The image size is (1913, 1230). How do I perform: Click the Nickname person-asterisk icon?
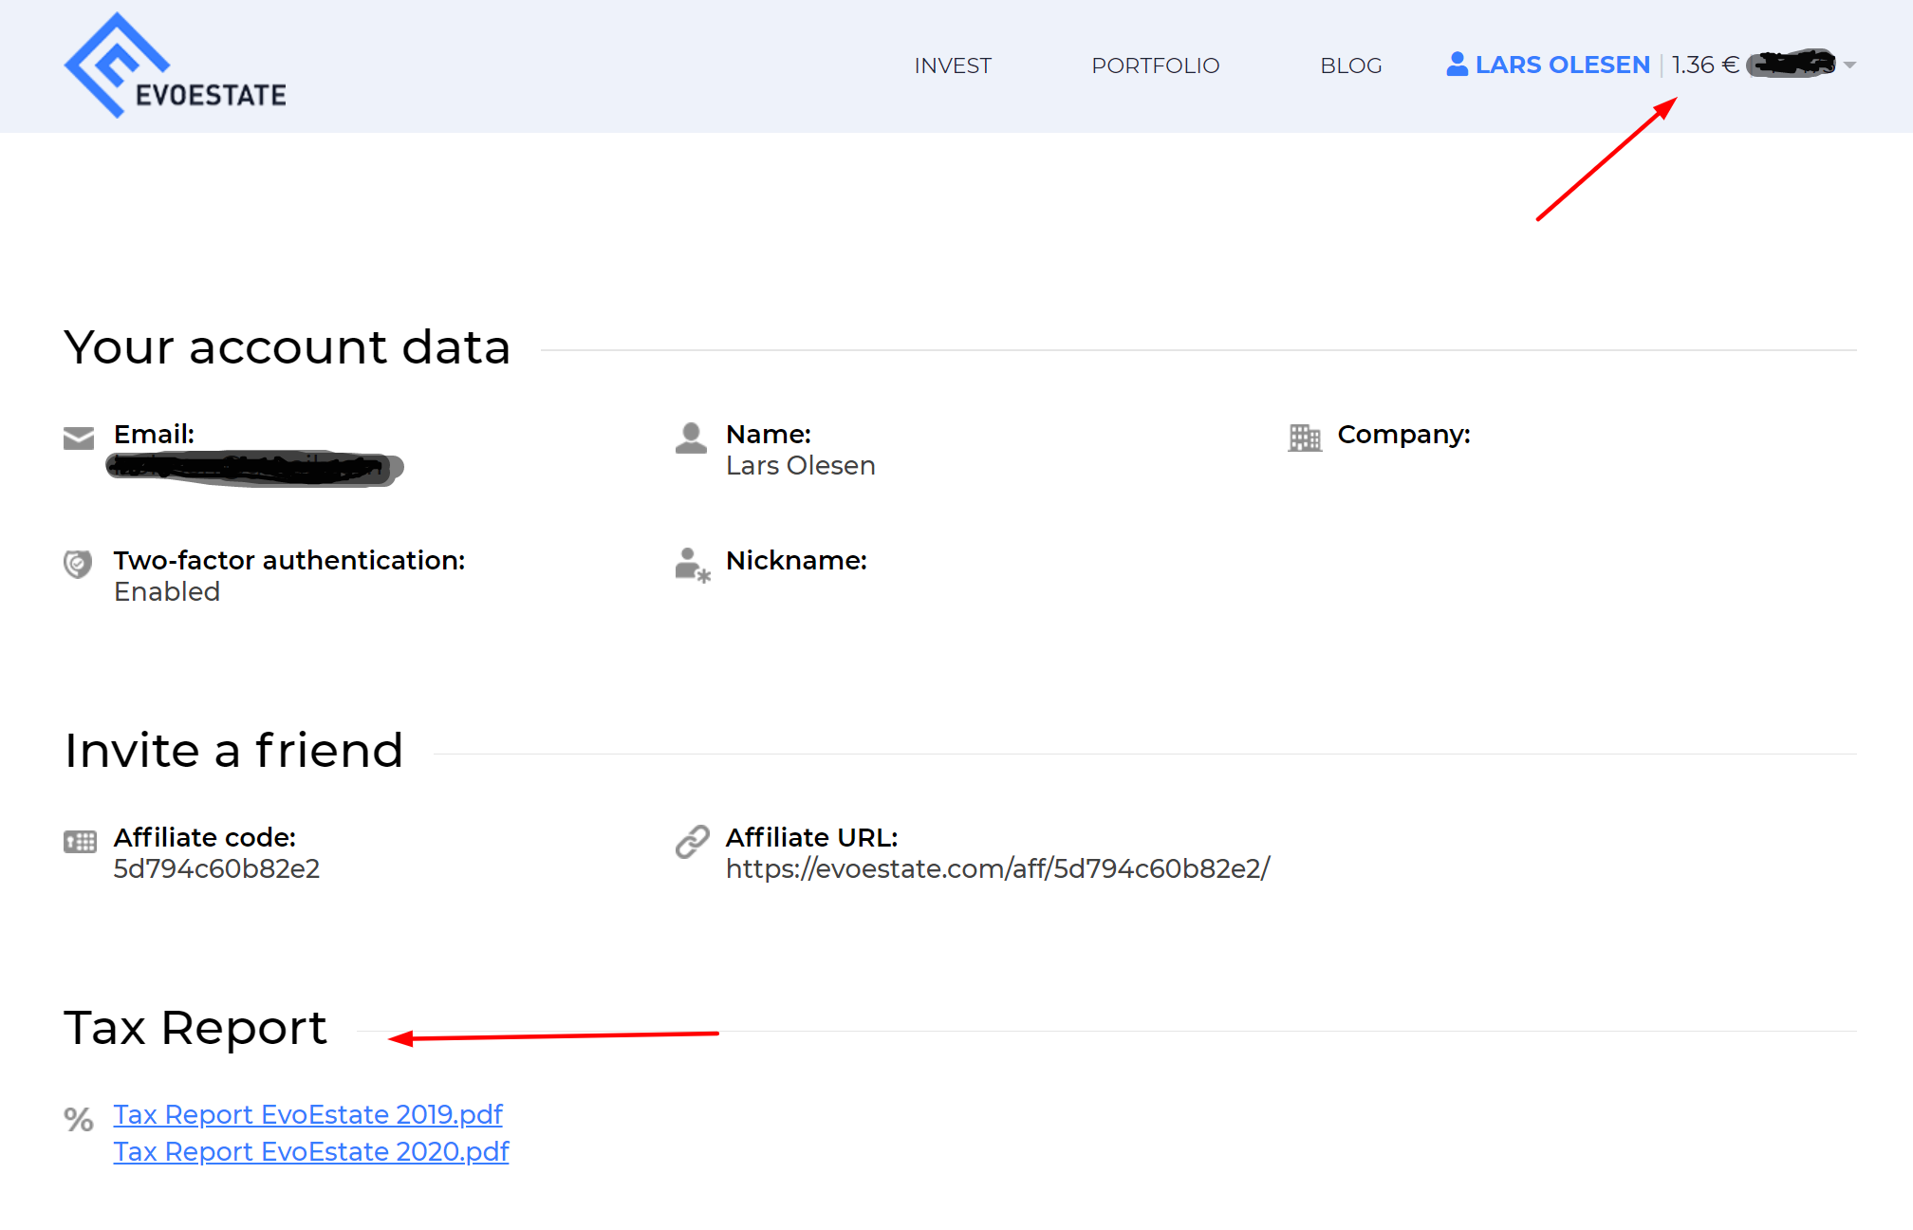[x=693, y=565]
